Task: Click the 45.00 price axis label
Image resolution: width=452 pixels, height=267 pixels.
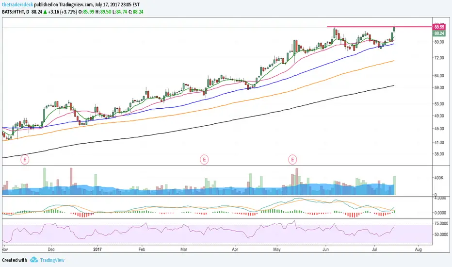Action: click(x=439, y=129)
